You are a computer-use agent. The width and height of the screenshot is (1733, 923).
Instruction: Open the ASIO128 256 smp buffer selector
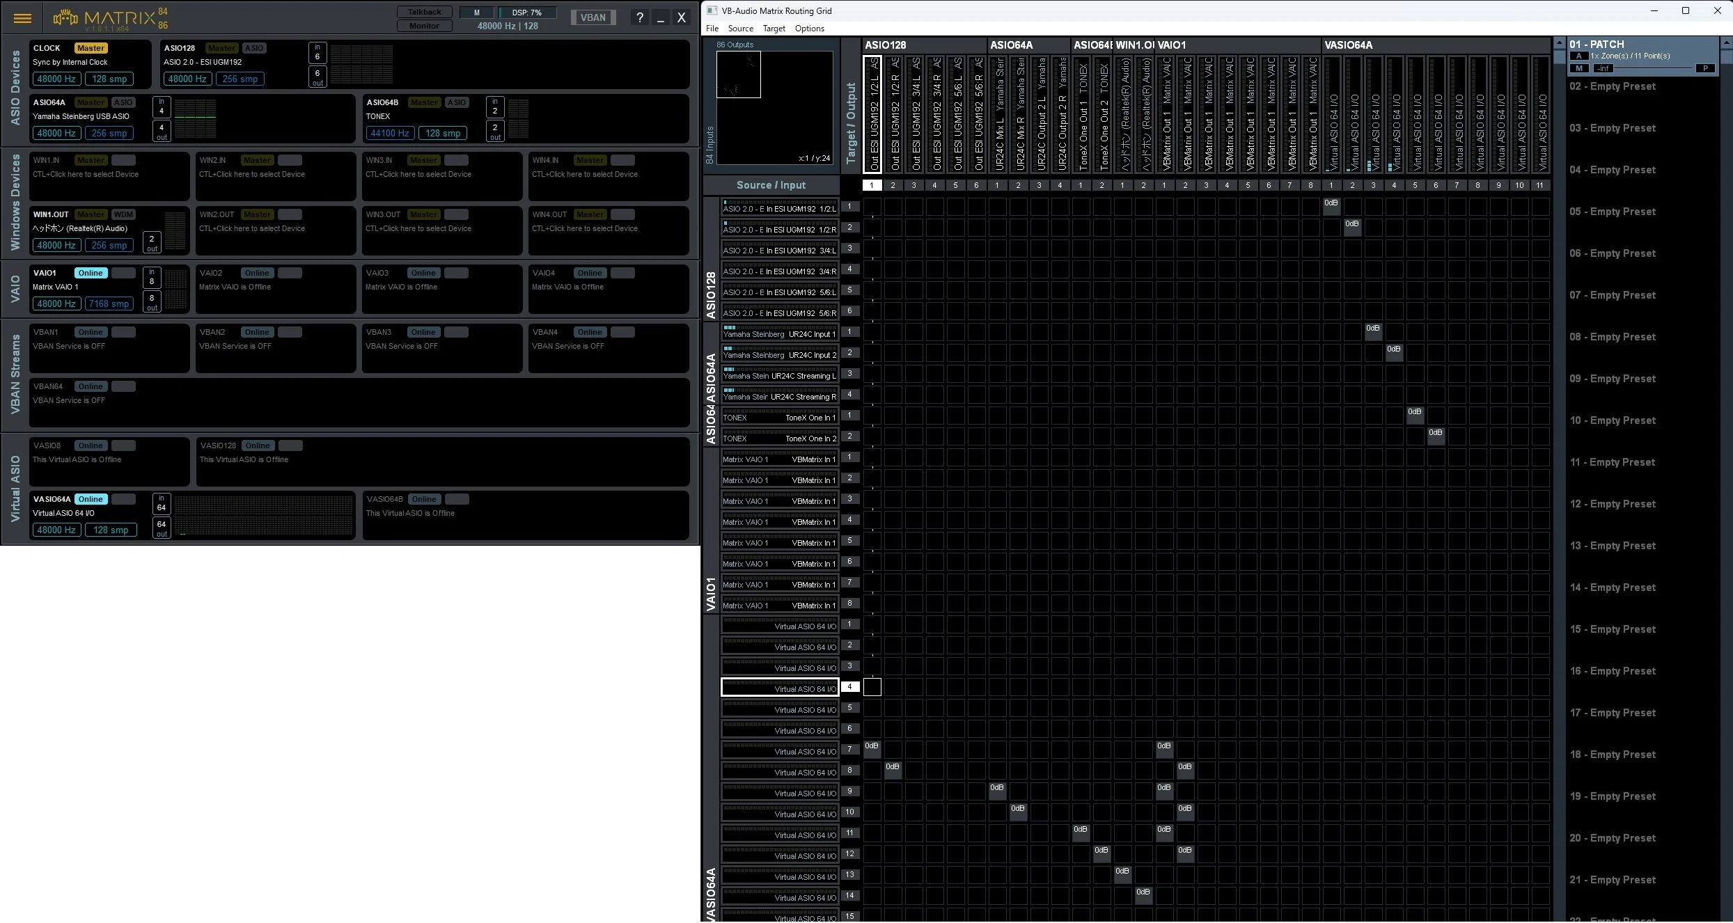(x=240, y=79)
